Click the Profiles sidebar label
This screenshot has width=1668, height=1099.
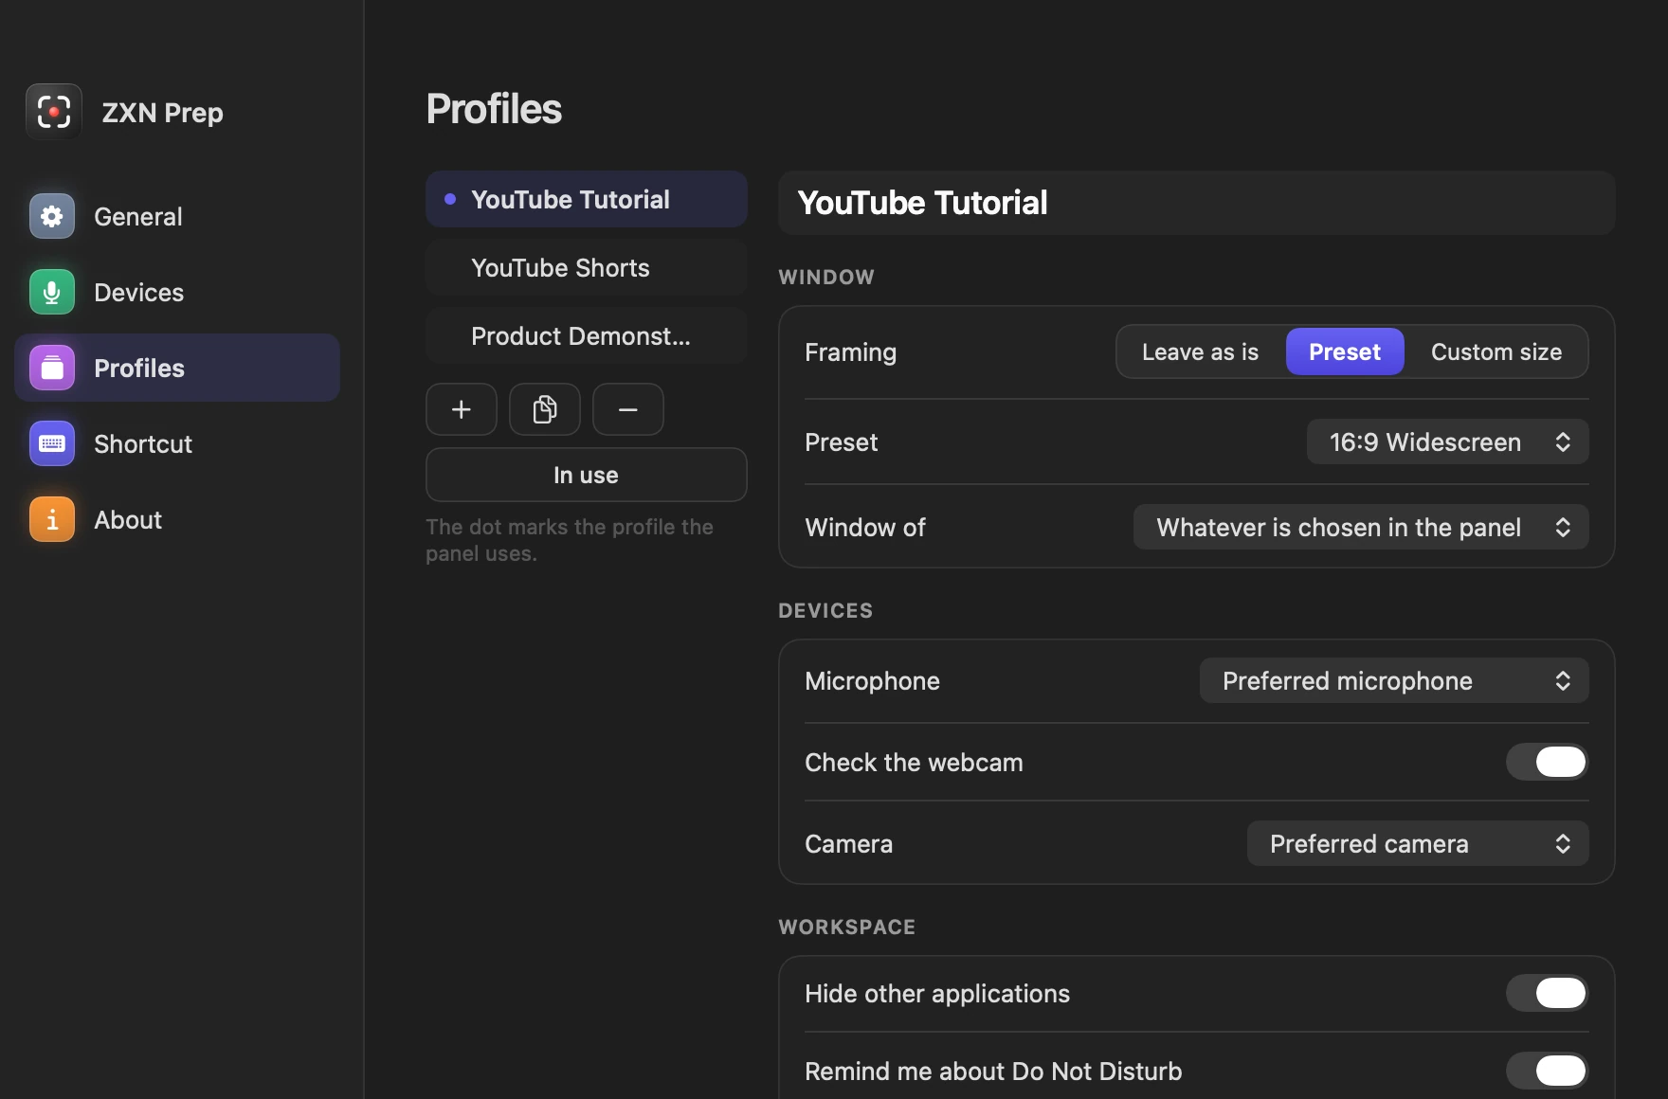click(x=139, y=368)
